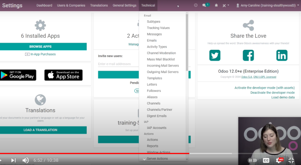
Task: Click the Technical menu scrollbar
Action: 187,42
